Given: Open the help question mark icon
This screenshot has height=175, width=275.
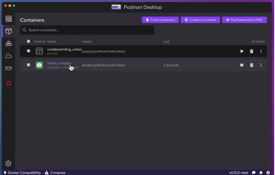Looking at the screenshot, I should click(268, 172).
